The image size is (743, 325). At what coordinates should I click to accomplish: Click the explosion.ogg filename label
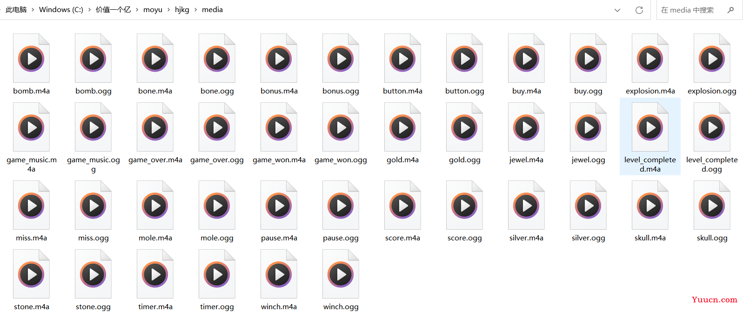(712, 91)
